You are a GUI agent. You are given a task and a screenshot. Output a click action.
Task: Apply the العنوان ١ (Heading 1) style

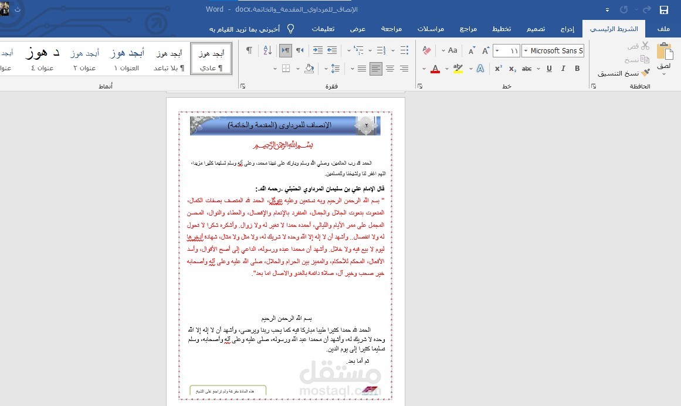coord(126,59)
